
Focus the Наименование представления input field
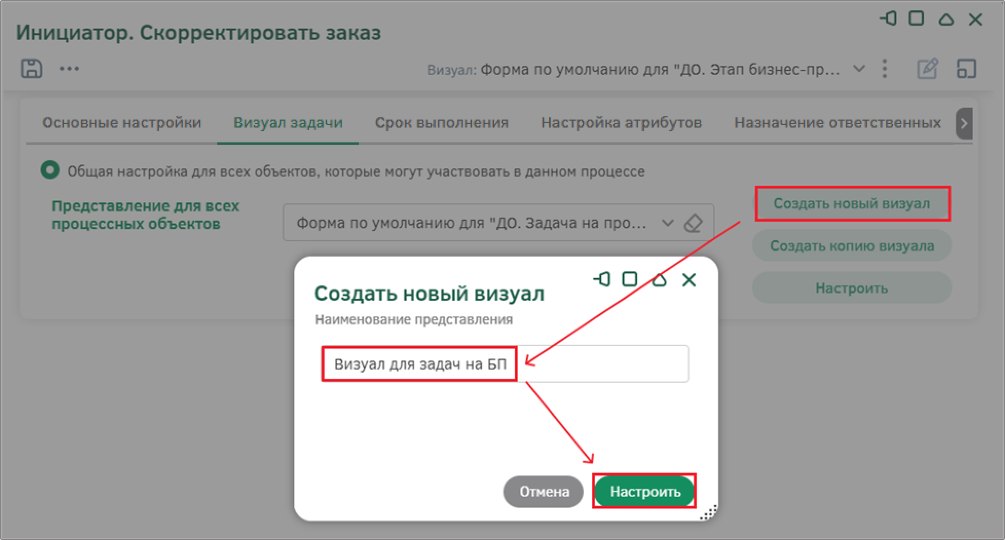tap(505, 364)
